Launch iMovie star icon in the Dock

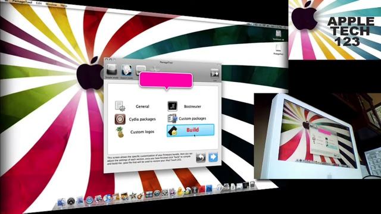tap(133, 196)
